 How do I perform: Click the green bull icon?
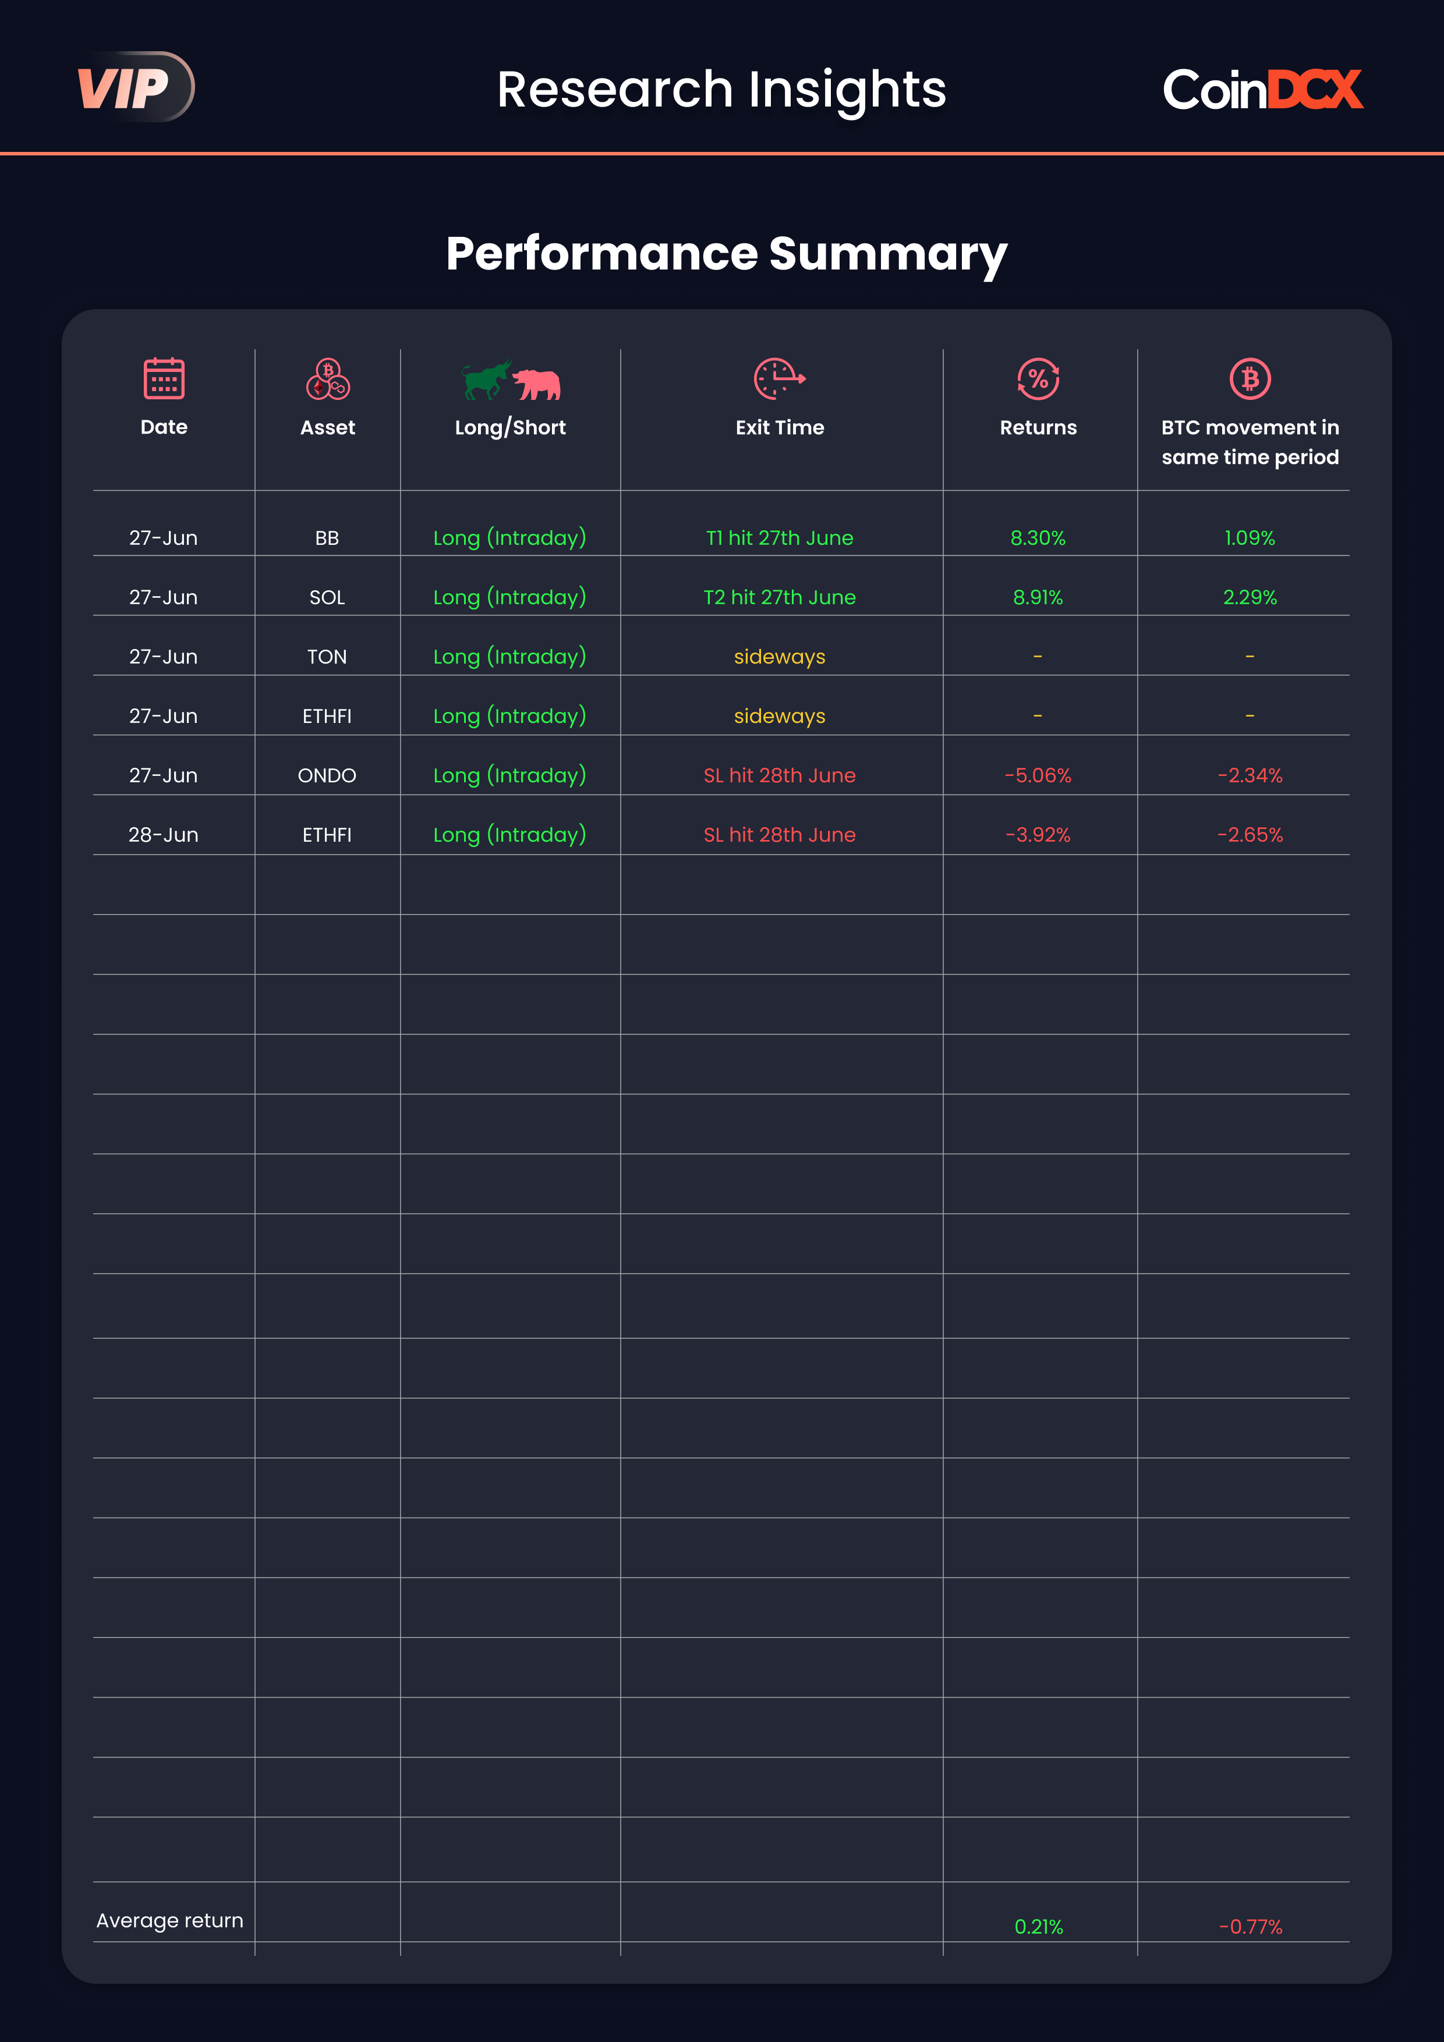coord(486,380)
